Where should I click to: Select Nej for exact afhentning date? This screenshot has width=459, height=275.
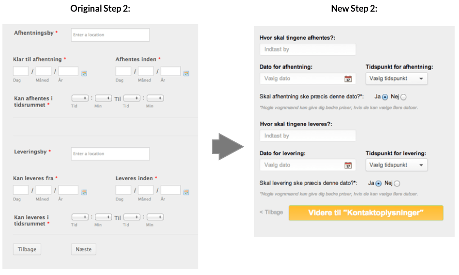(403, 97)
